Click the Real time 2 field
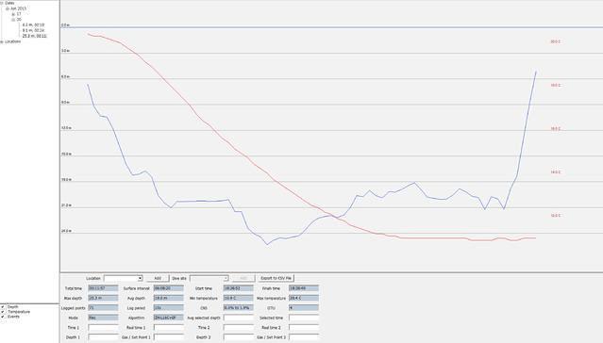This screenshot has width=603, height=343. point(304,328)
